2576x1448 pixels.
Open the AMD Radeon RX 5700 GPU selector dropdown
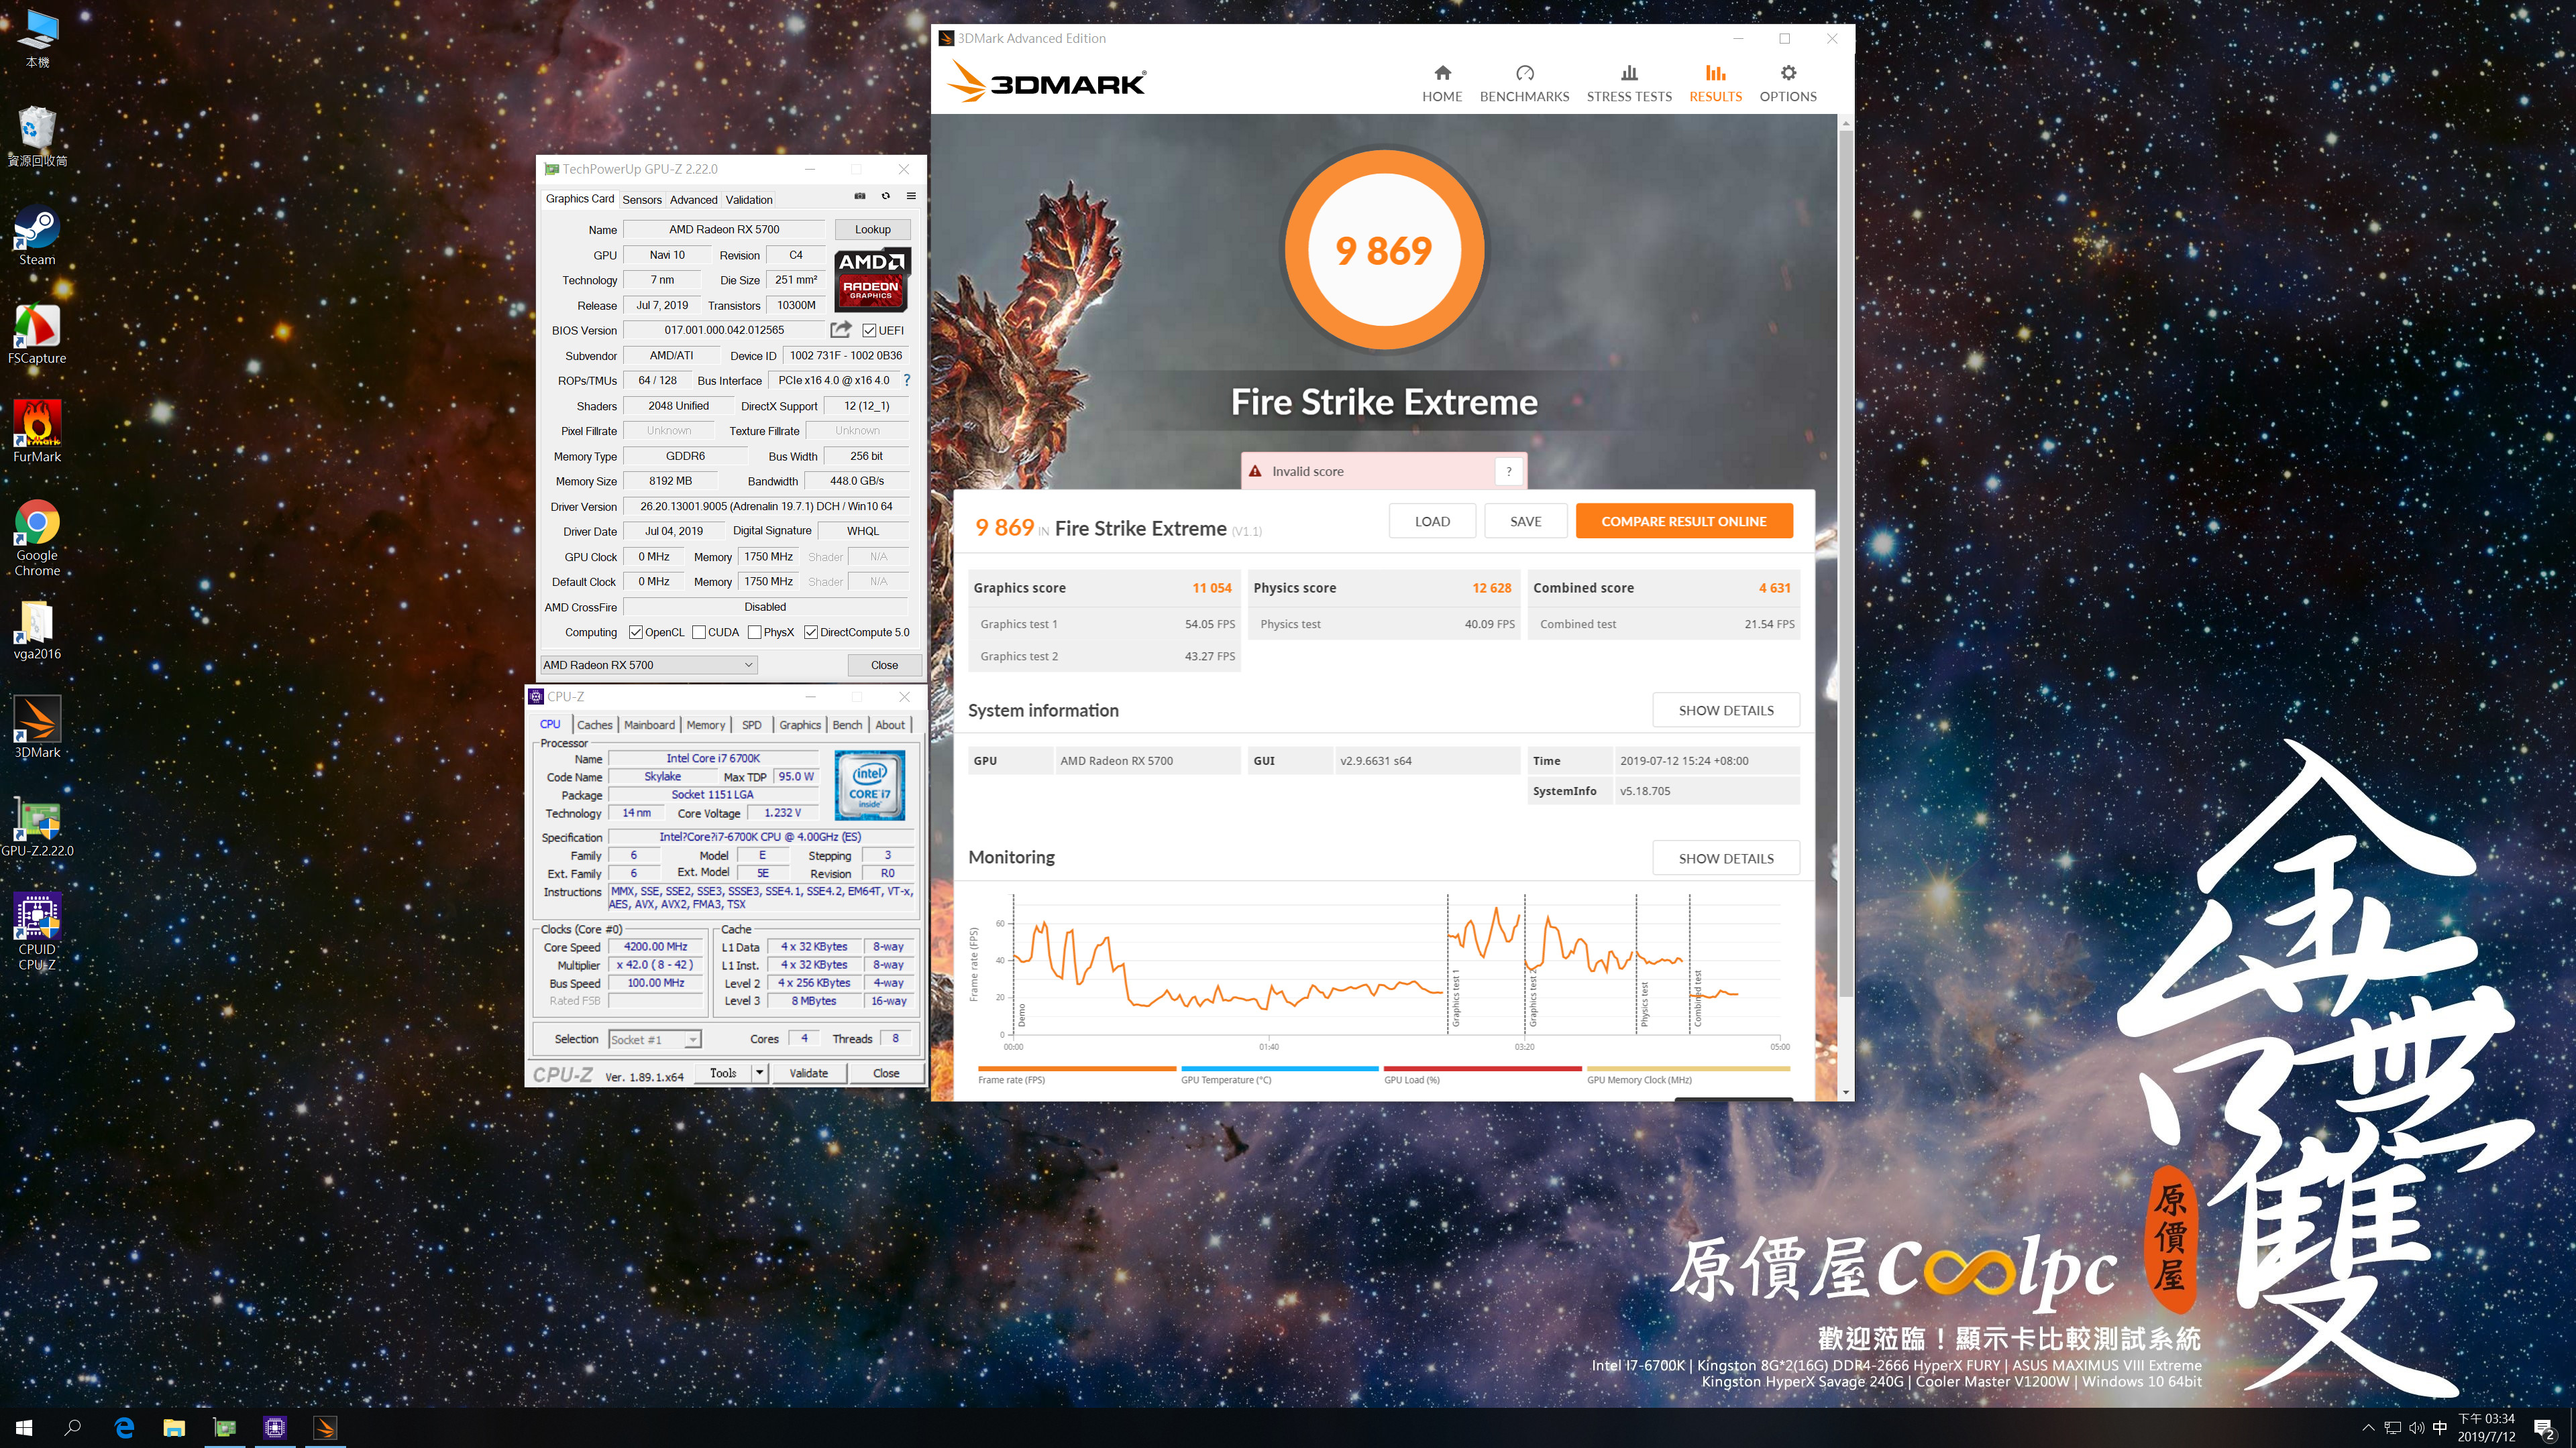pyautogui.click(x=648, y=664)
